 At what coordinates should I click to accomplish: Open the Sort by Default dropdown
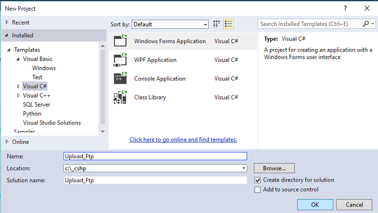click(170, 24)
